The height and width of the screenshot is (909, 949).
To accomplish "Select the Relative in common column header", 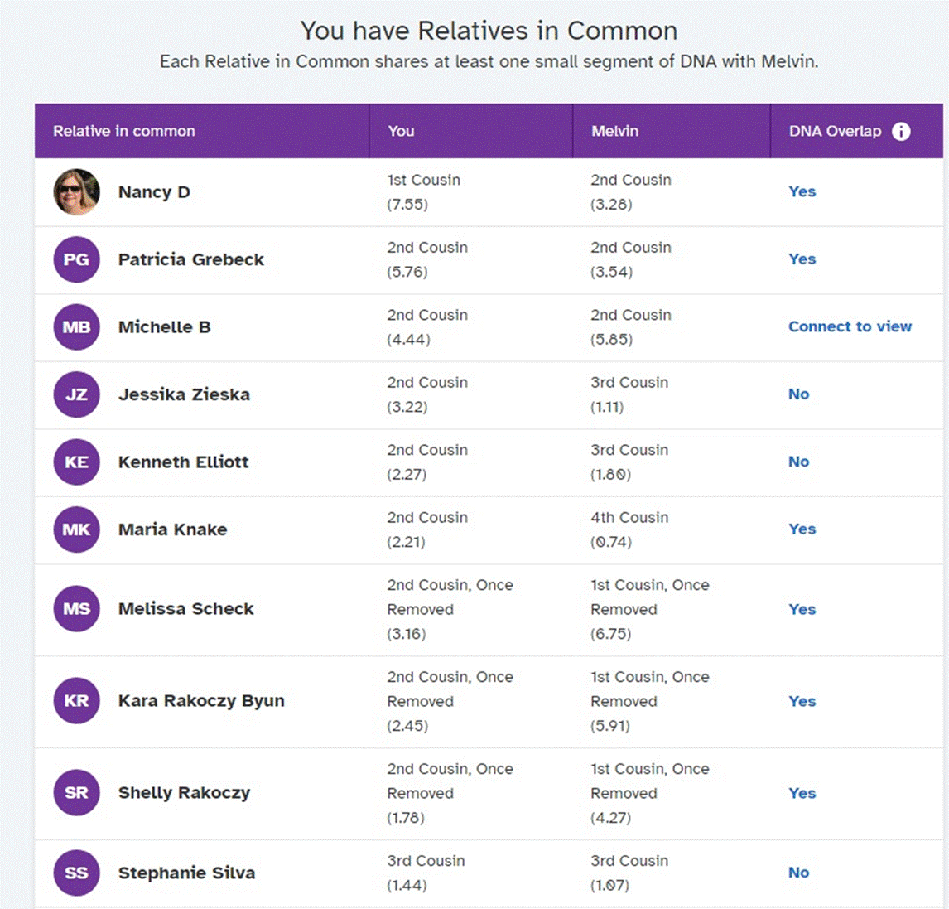I will pyautogui.click(x=124, y=132).
